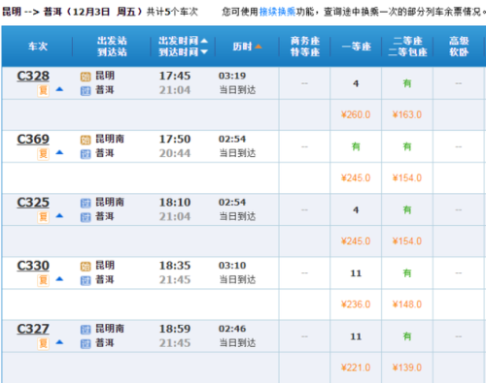Collapse price row with C369 blue arrow
Viewport: 486px width, 383px height.
(59, 152)
